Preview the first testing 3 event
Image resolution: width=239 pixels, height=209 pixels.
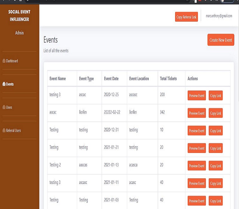click(x=197, y=96)
